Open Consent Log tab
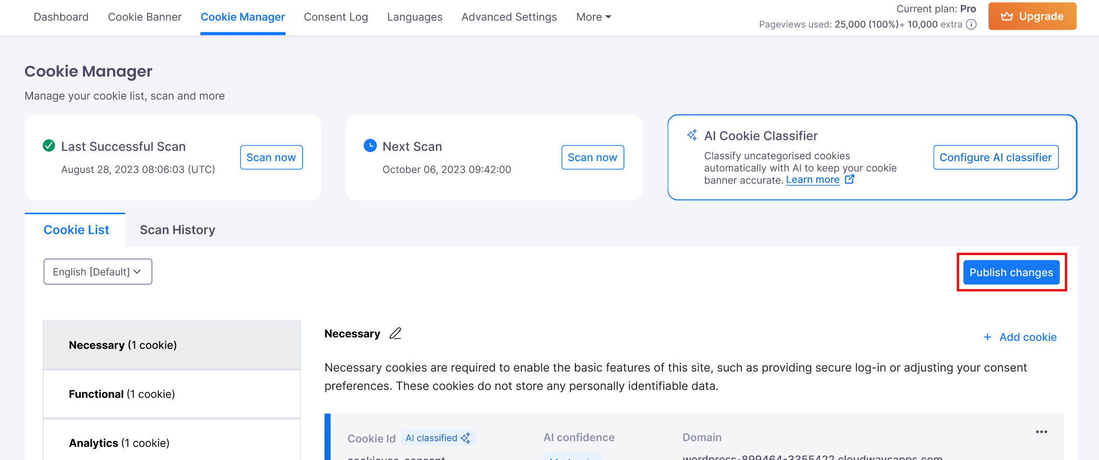The width and height of the screenshot is (1099, 460). click(336, 17)
